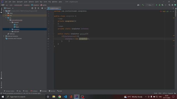Image resolution: width=177 pixels, height=99 pixels.
Task: Open Problems tool window
Action: click(x=34, y=91)
